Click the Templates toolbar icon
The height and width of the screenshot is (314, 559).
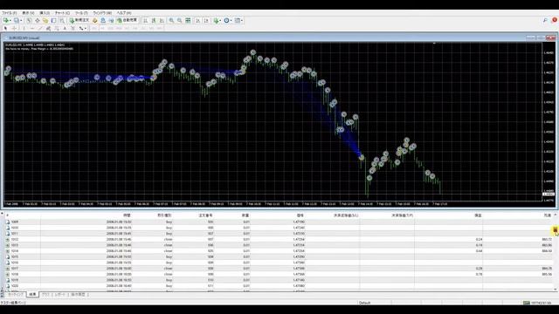(x=238, y=20)
